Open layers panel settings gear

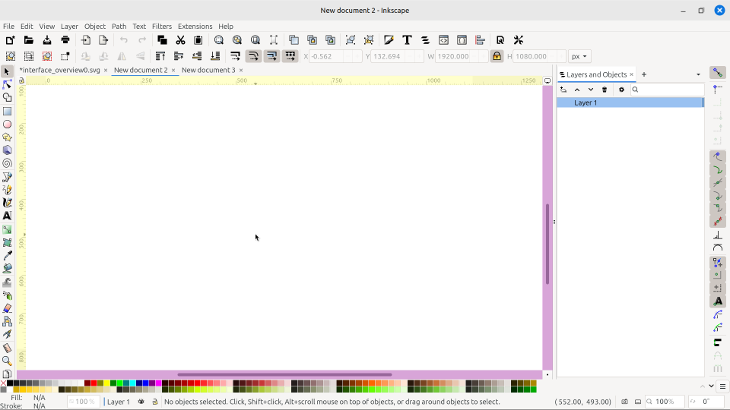[x=621, y=90]
